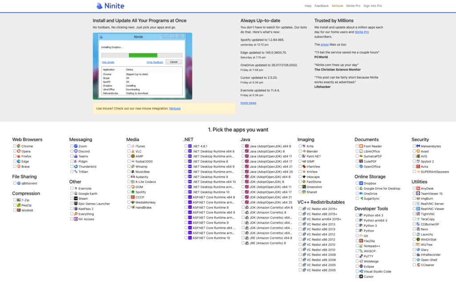Open Ninite Pro in the top navigation
This screenshot has width=456, height=282.
(x=353, y=6)
